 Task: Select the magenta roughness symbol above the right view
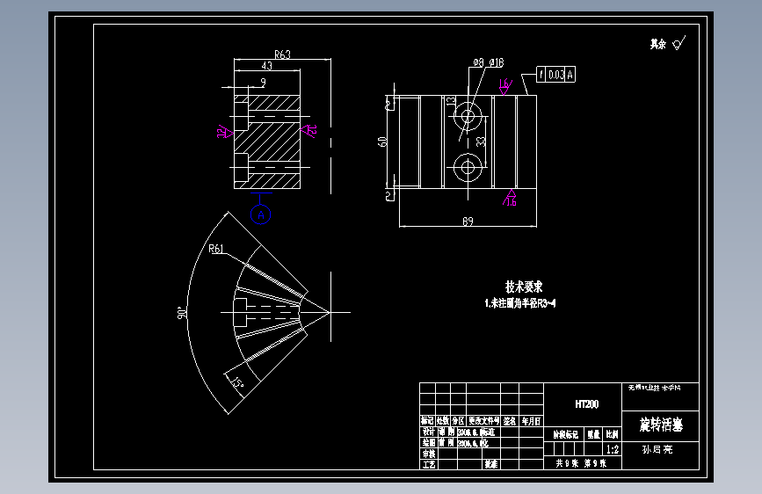(x=505, y=86)
